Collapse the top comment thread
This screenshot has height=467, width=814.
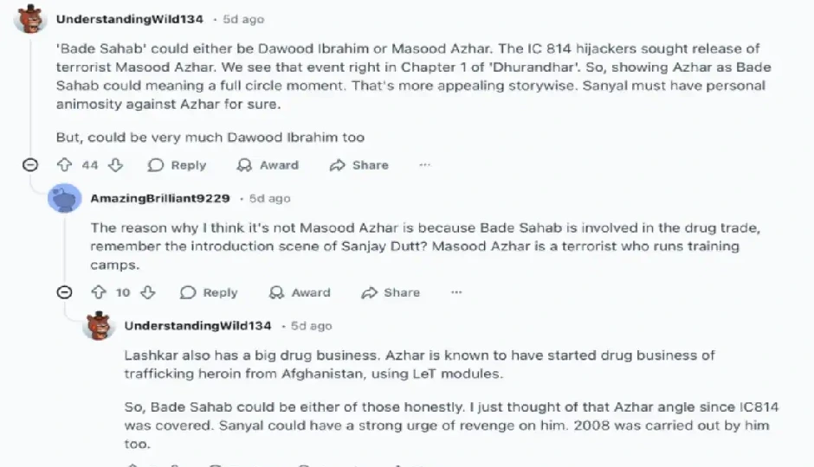[x=29, y=165]
